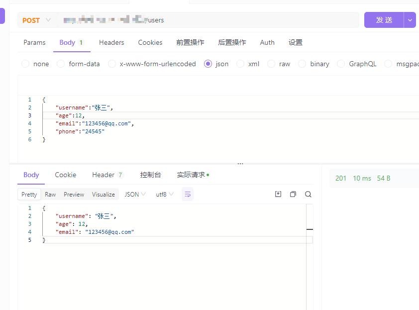The height and width of the screenshot is (310, 419).
Task: Open search in response with magnifier icon
Action: click(308, 194)
